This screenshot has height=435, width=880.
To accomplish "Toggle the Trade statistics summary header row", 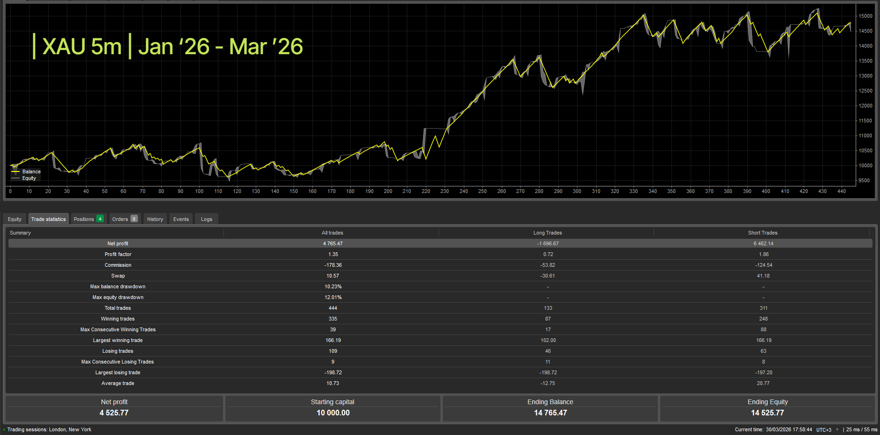I will [20, 233].
